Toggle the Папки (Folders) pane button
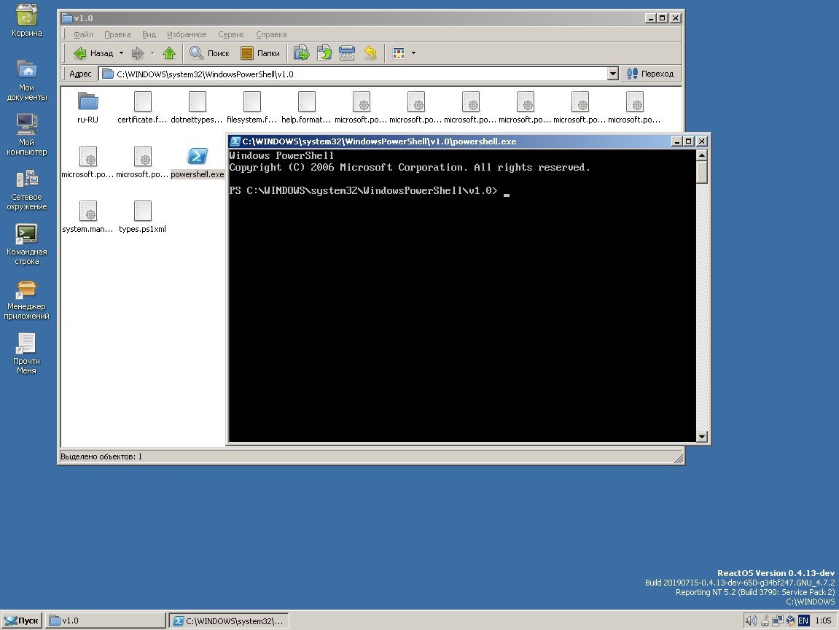Image resolution: width=839 pixels, height=630 pixels. (x=260, y=53)
